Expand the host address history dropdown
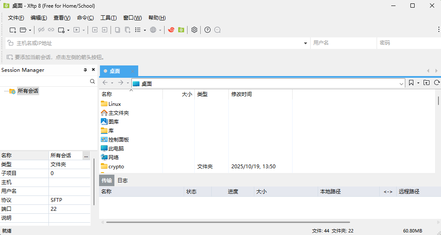 click(x=306, y=43)
